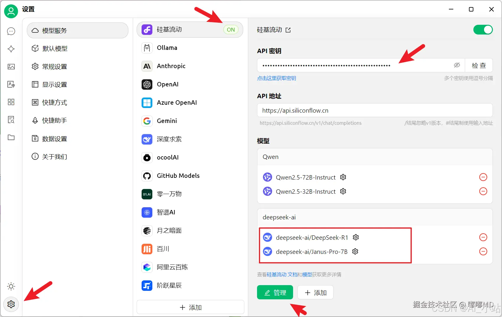Open the 默认模型 settings section
This screenshot has width=502, height=317.
pos(78,48)
